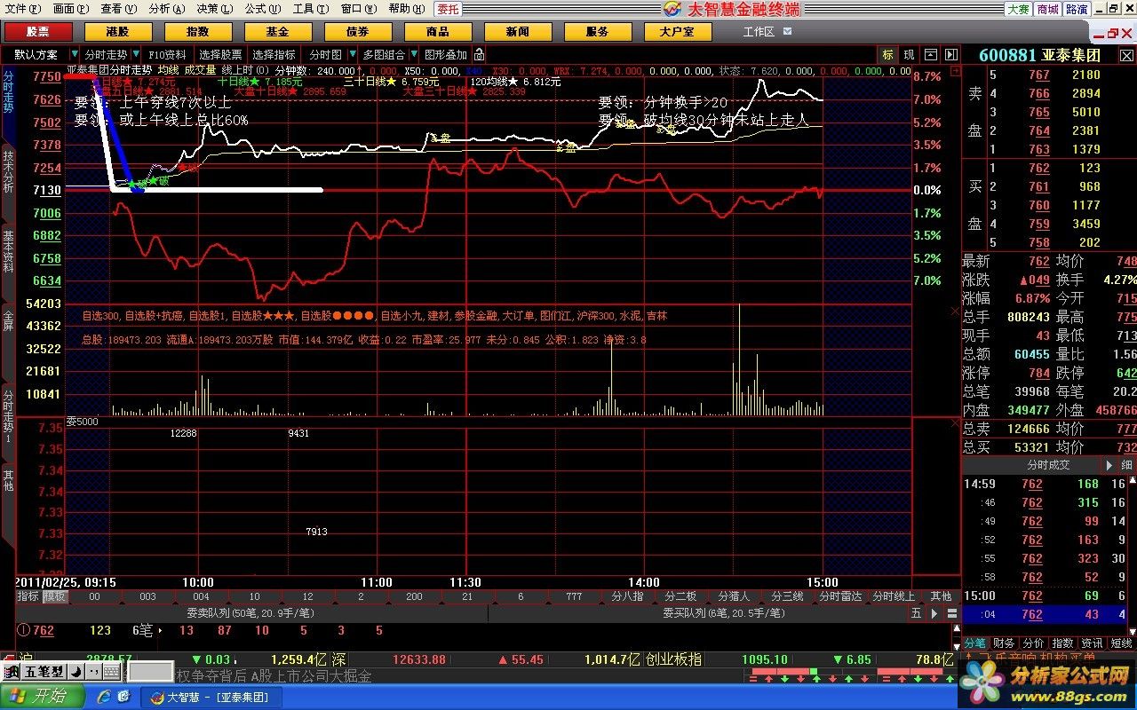Click the 港股 category button

tap(117, 32)
